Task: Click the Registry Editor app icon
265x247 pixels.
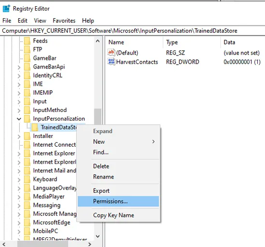Action: pos(7,9)
